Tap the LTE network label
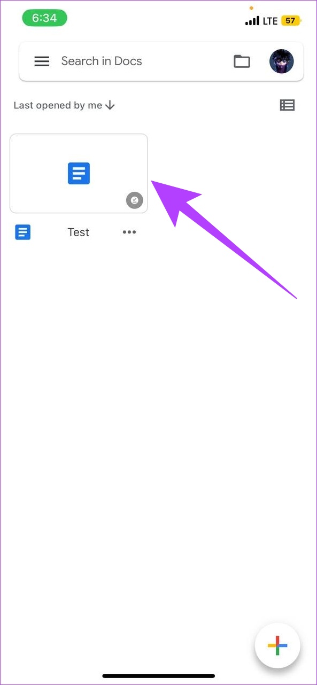The image size is (317, 685). [x=270, y=21]
